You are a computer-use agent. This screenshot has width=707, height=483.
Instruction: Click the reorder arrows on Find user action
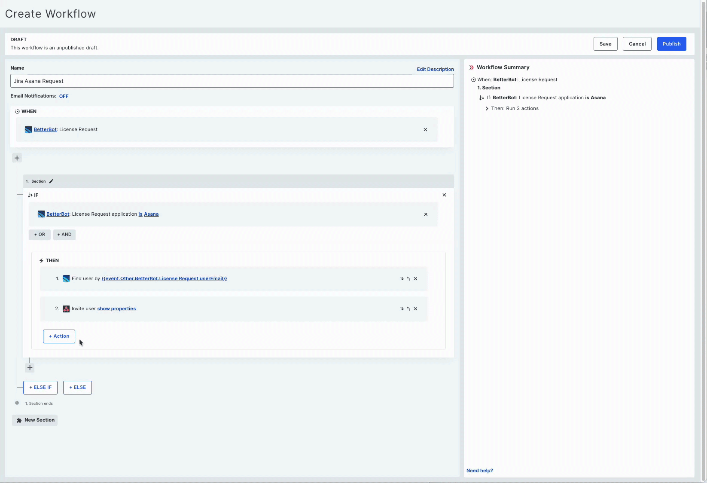point(408,278)
